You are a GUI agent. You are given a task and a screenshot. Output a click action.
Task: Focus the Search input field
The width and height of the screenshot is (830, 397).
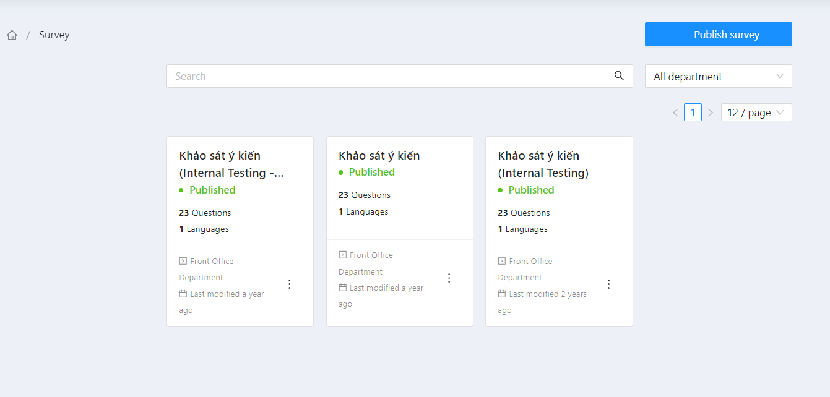click(390, 76)
